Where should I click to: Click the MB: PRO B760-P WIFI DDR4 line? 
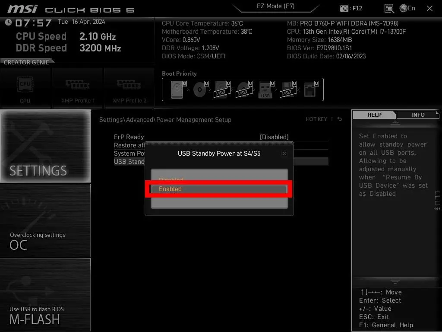click(343, 23)
